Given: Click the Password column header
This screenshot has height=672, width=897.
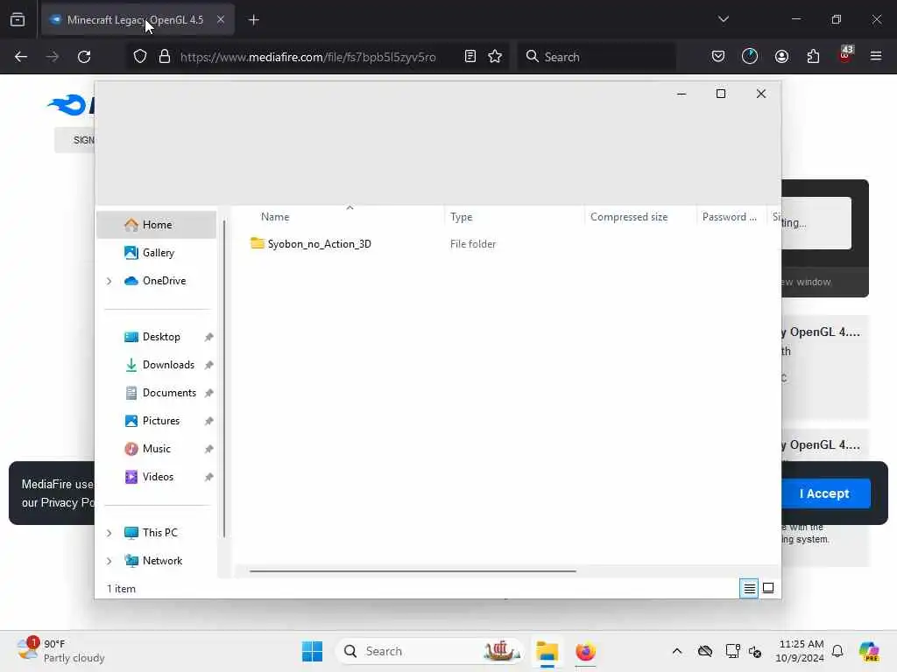Looking at the screenshot, I should pyautogui.click(x=731, y=217).
